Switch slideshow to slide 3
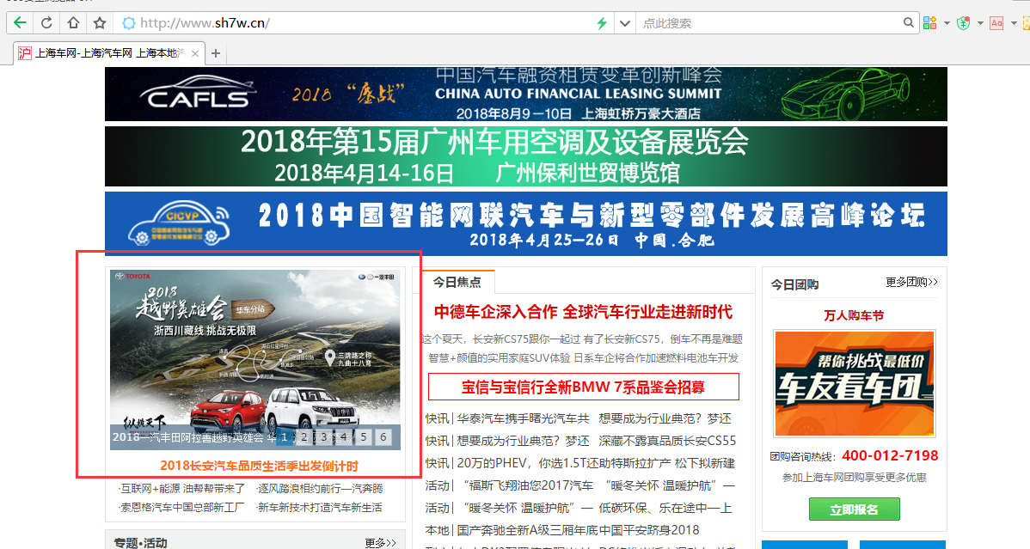This screenshot has height=549, width=1030. (x=324, y=436)
